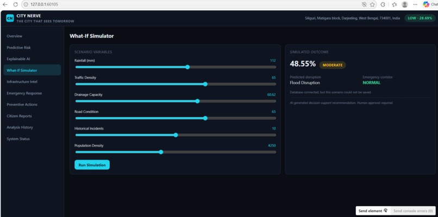Click the Send element button
This screenshot has height=217, width=438.
[373, 211]
